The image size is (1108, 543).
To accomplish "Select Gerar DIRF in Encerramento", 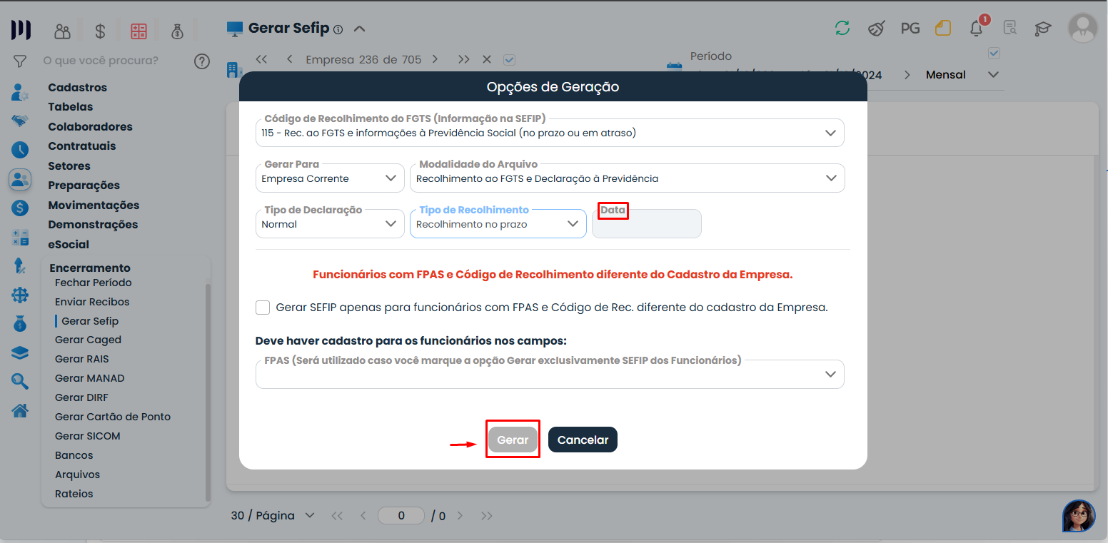I will [81, 397].
